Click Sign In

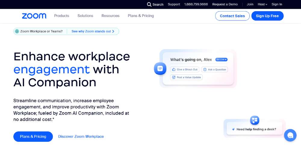(277, 5)
